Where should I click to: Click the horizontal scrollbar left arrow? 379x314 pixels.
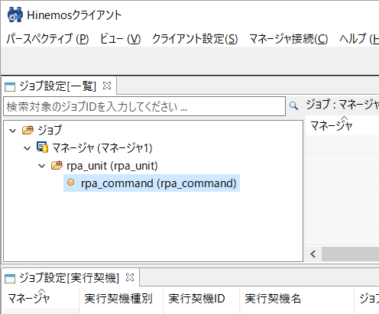(313, 254)
